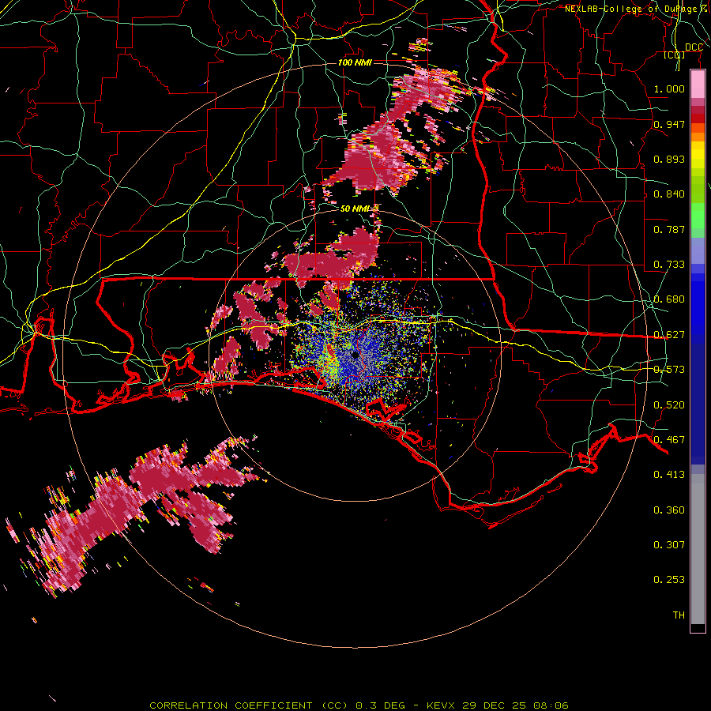
Task: Select the 0.840 scale value
Action: [669, 194]
